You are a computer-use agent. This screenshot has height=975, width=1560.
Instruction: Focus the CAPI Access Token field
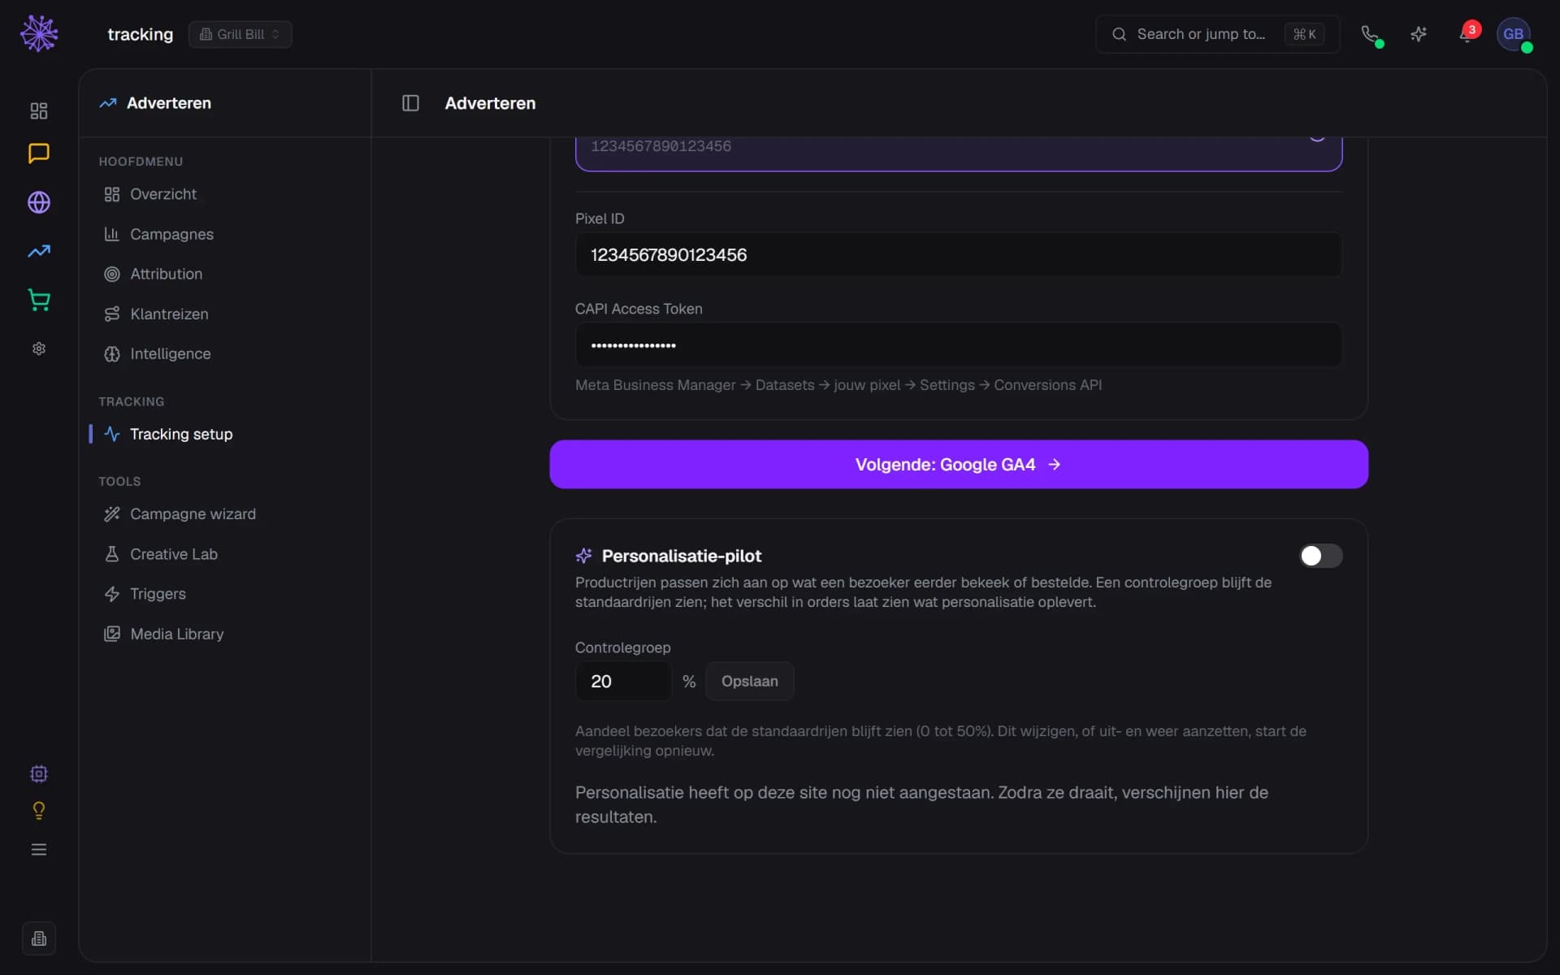[959, 344]
